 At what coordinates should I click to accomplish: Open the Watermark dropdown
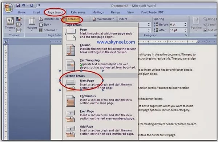pyautogui.click(x=103, y=19)
